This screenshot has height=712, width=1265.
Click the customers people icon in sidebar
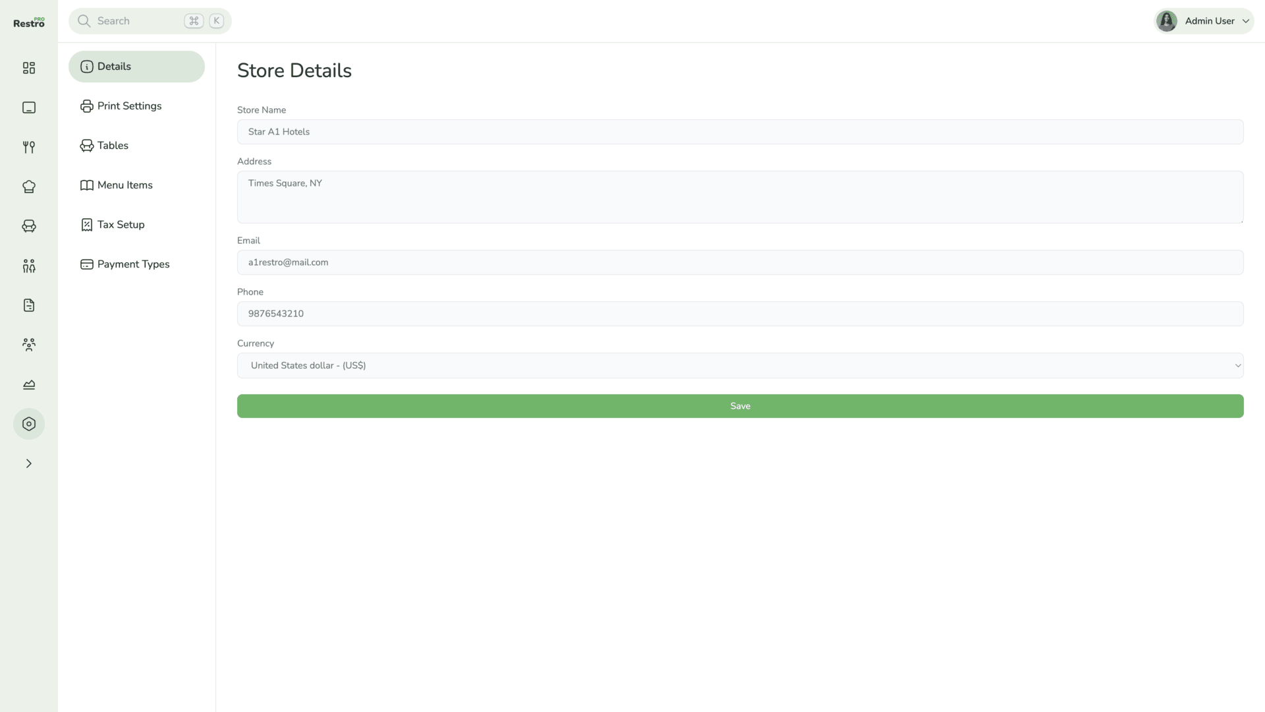(x=29, y=266)
